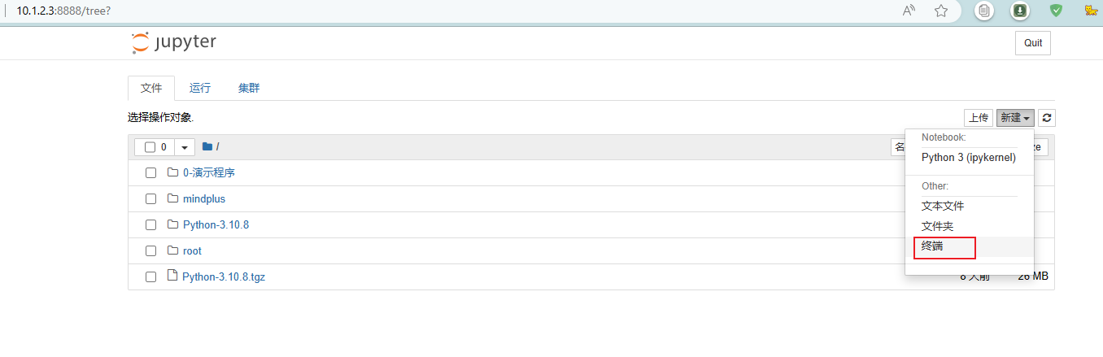Check the box for 0-演示程序 folder

tap(150, 172)
